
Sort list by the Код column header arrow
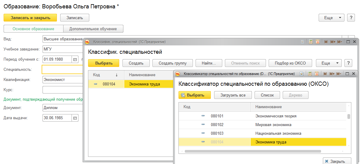coord(117,75)
